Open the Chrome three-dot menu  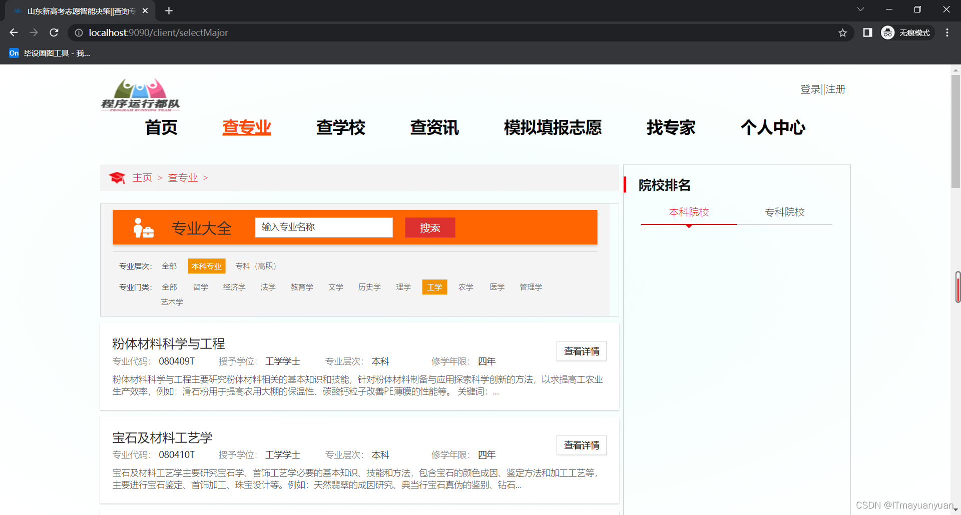tap(947, 32)
